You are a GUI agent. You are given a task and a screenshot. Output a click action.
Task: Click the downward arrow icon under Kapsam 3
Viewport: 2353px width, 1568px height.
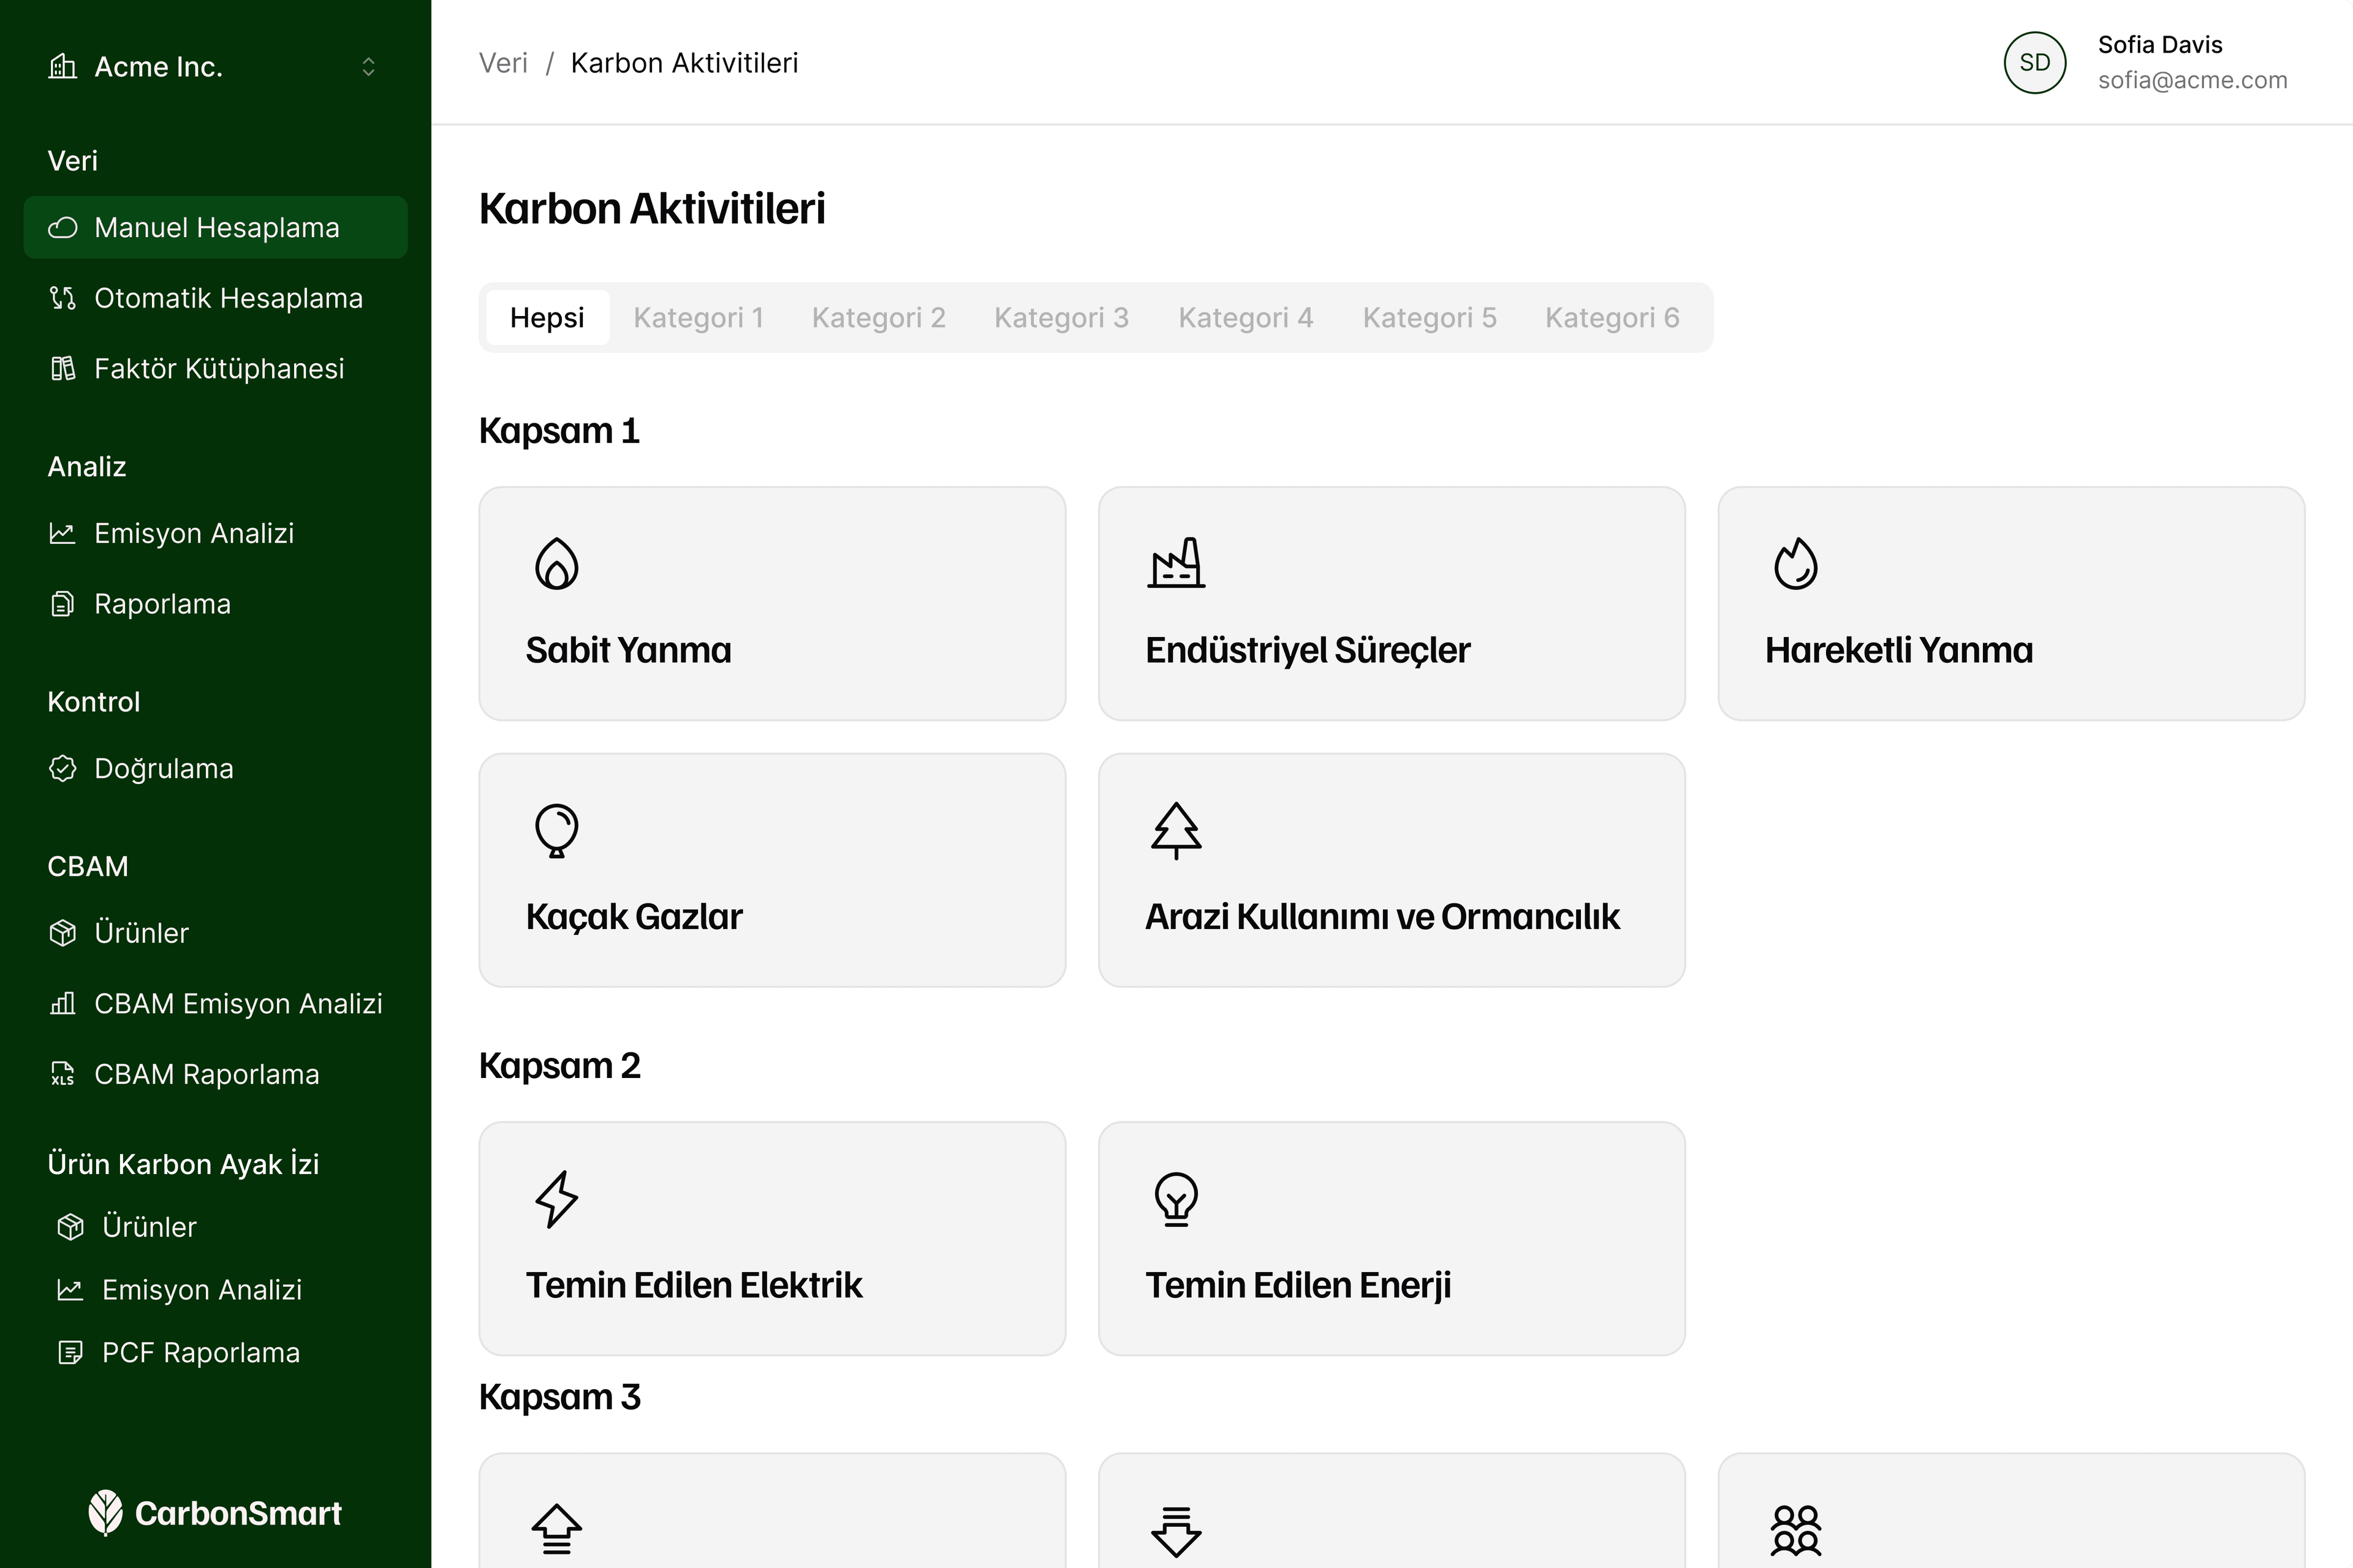pyautogui.click(x=1175, y=1532)
